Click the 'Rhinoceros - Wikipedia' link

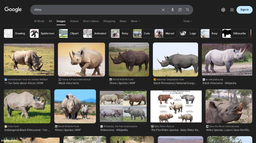click(114, 130)
